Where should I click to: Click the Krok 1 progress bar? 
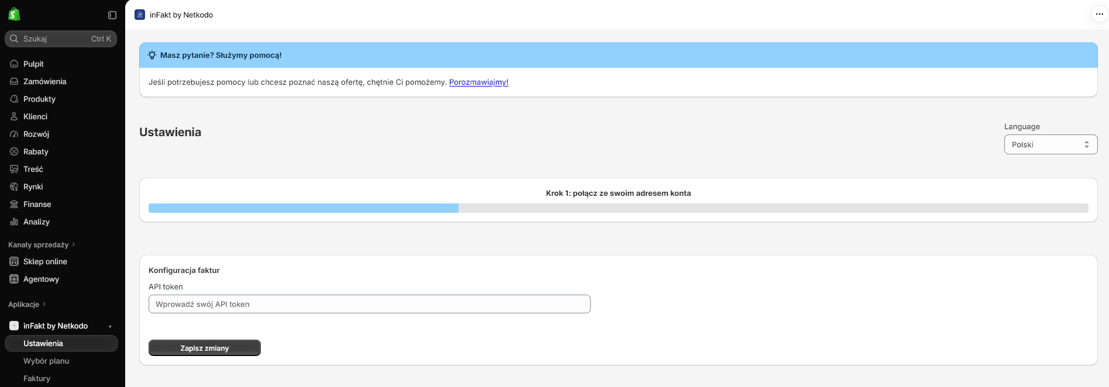click(618, 208)
